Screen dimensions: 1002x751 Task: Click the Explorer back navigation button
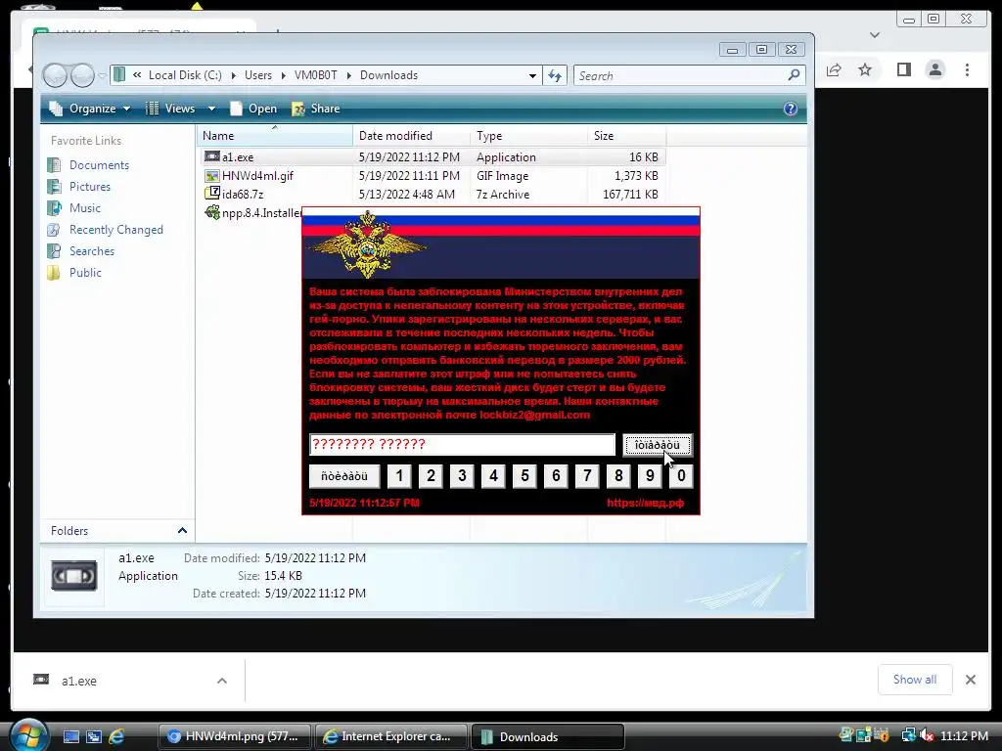(x=55, y=76)
